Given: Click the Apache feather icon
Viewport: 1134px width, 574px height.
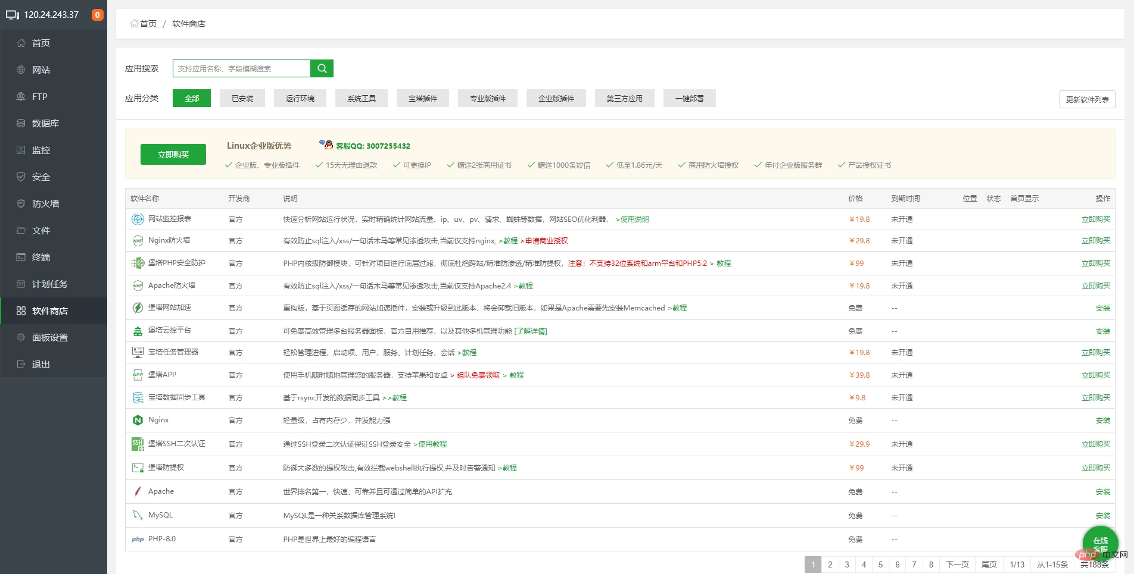Looking at the screenshot, I should click(x=138, y=491).
